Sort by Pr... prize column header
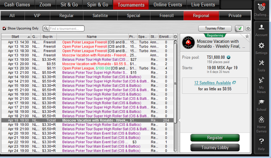Viewport: 271px width, 158px height. [x=133, y=37]
